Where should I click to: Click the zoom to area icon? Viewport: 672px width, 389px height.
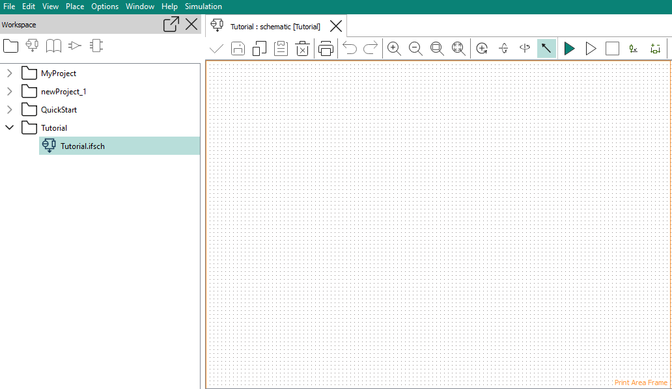pos(437,48)
